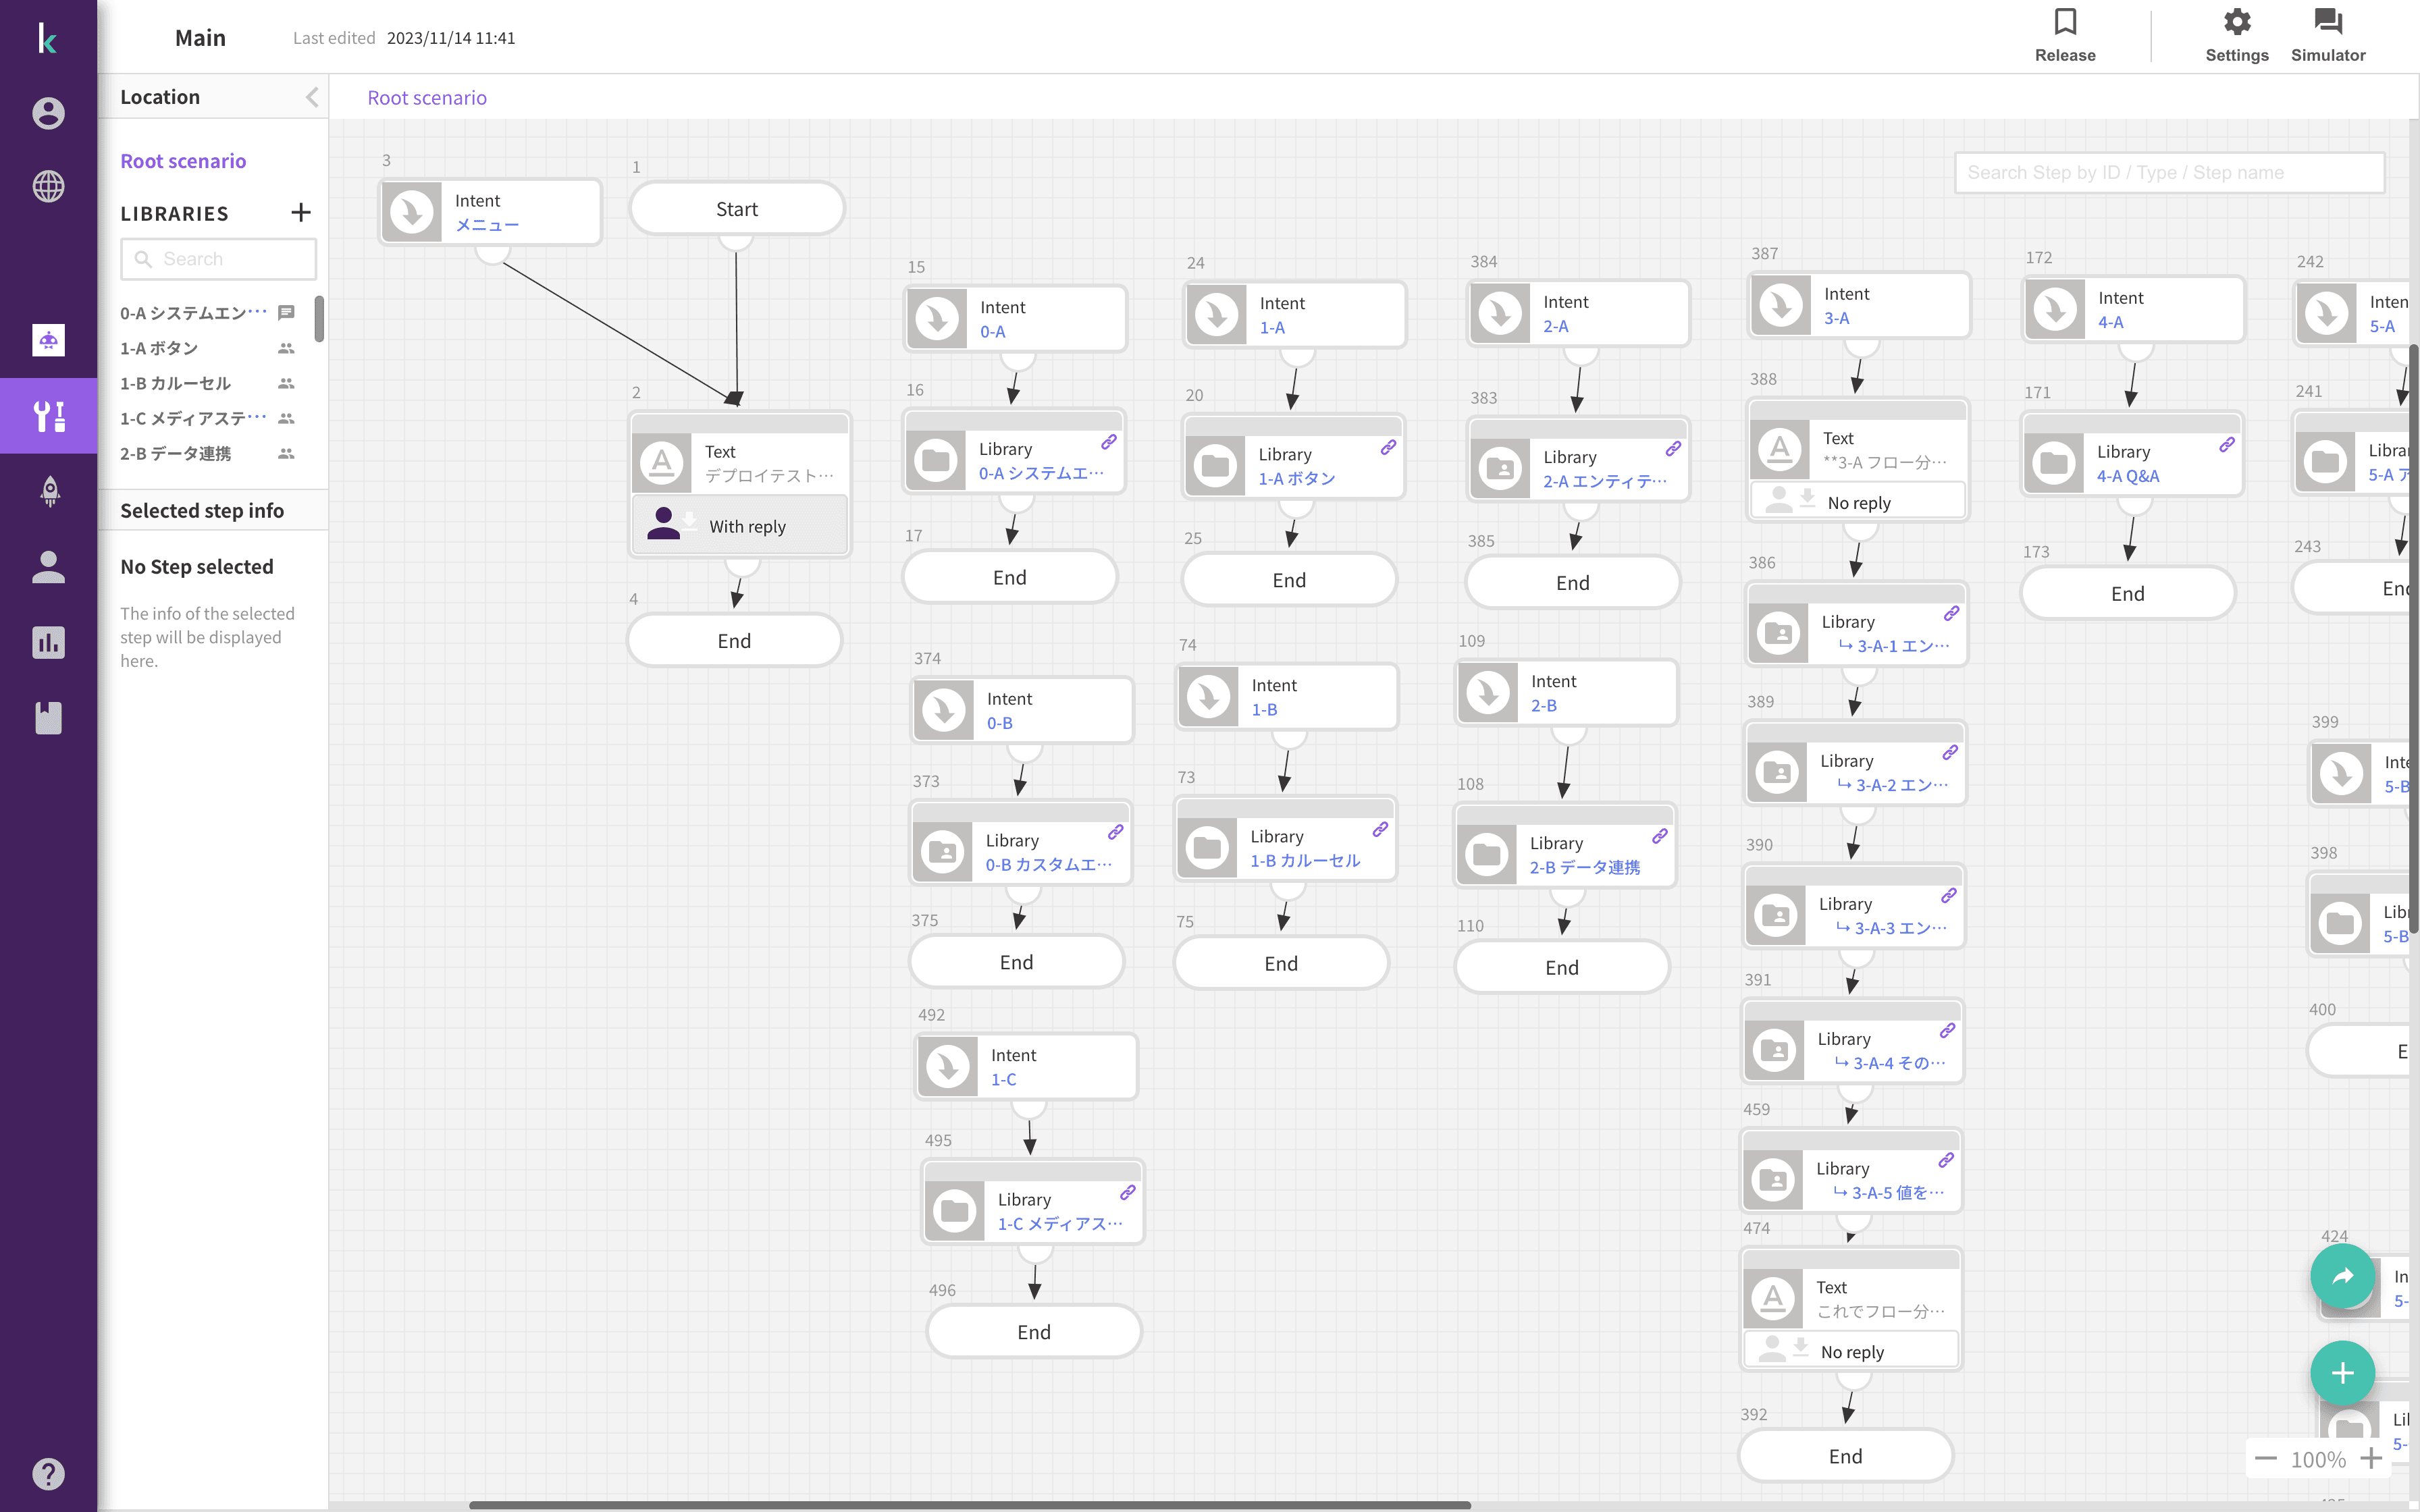Viewport: 2420px width, 1512px height.
Task: Select Intent 2-B step
Action: coord(1566,692)
